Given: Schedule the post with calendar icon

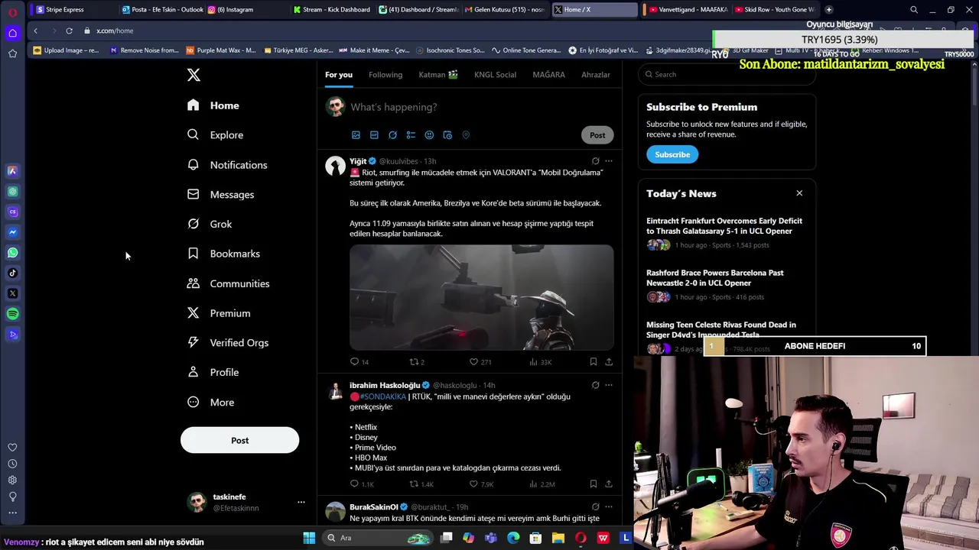Looking at the screenshot, I should point(447,135).
